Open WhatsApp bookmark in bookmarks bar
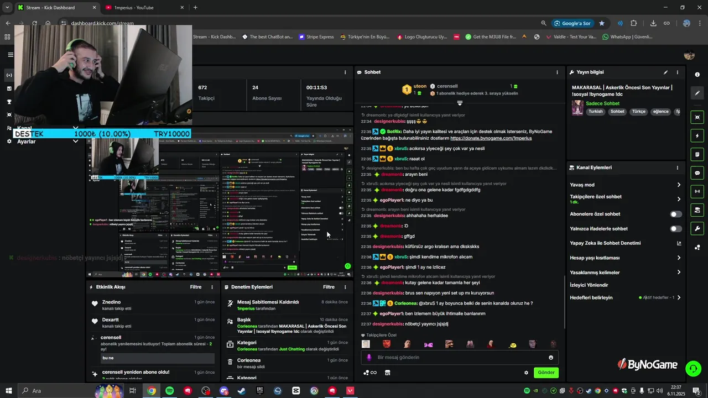Viewport: 708px width, 398px height. (x=628, y=37)
